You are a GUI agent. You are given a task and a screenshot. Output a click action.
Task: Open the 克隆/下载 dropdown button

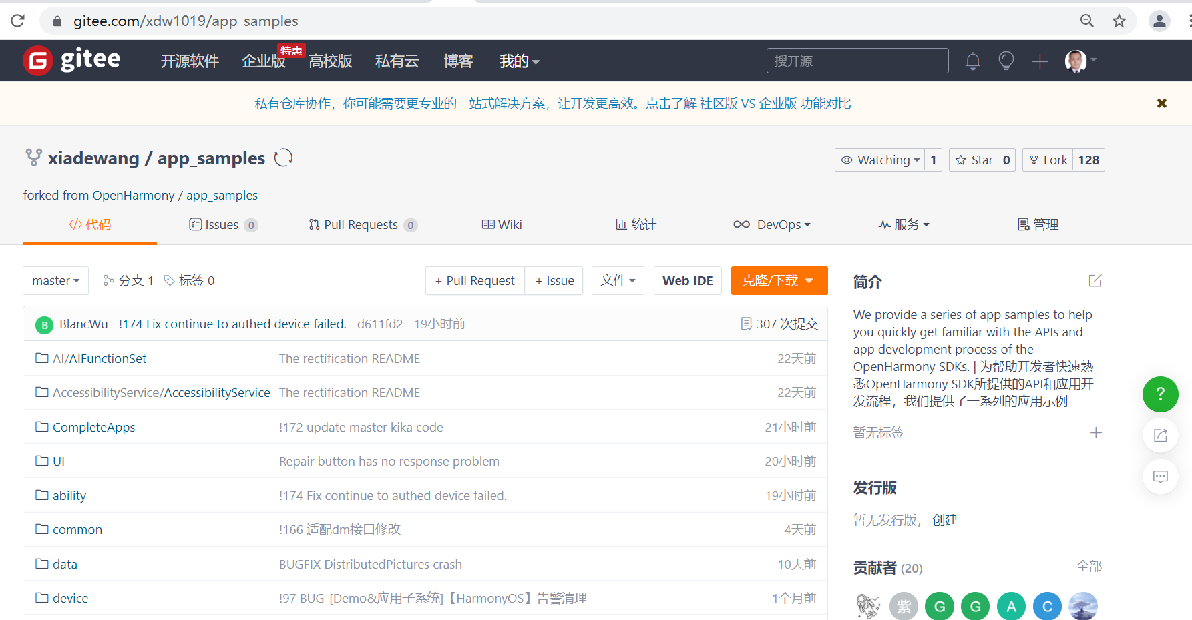point(779,280)
